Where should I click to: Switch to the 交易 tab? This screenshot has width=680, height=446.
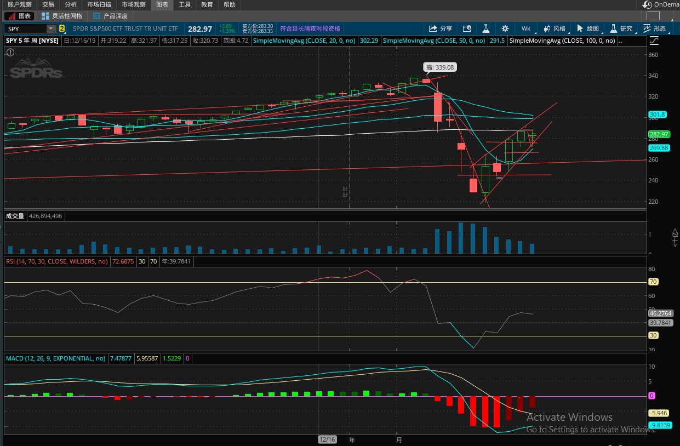(48, 4)
